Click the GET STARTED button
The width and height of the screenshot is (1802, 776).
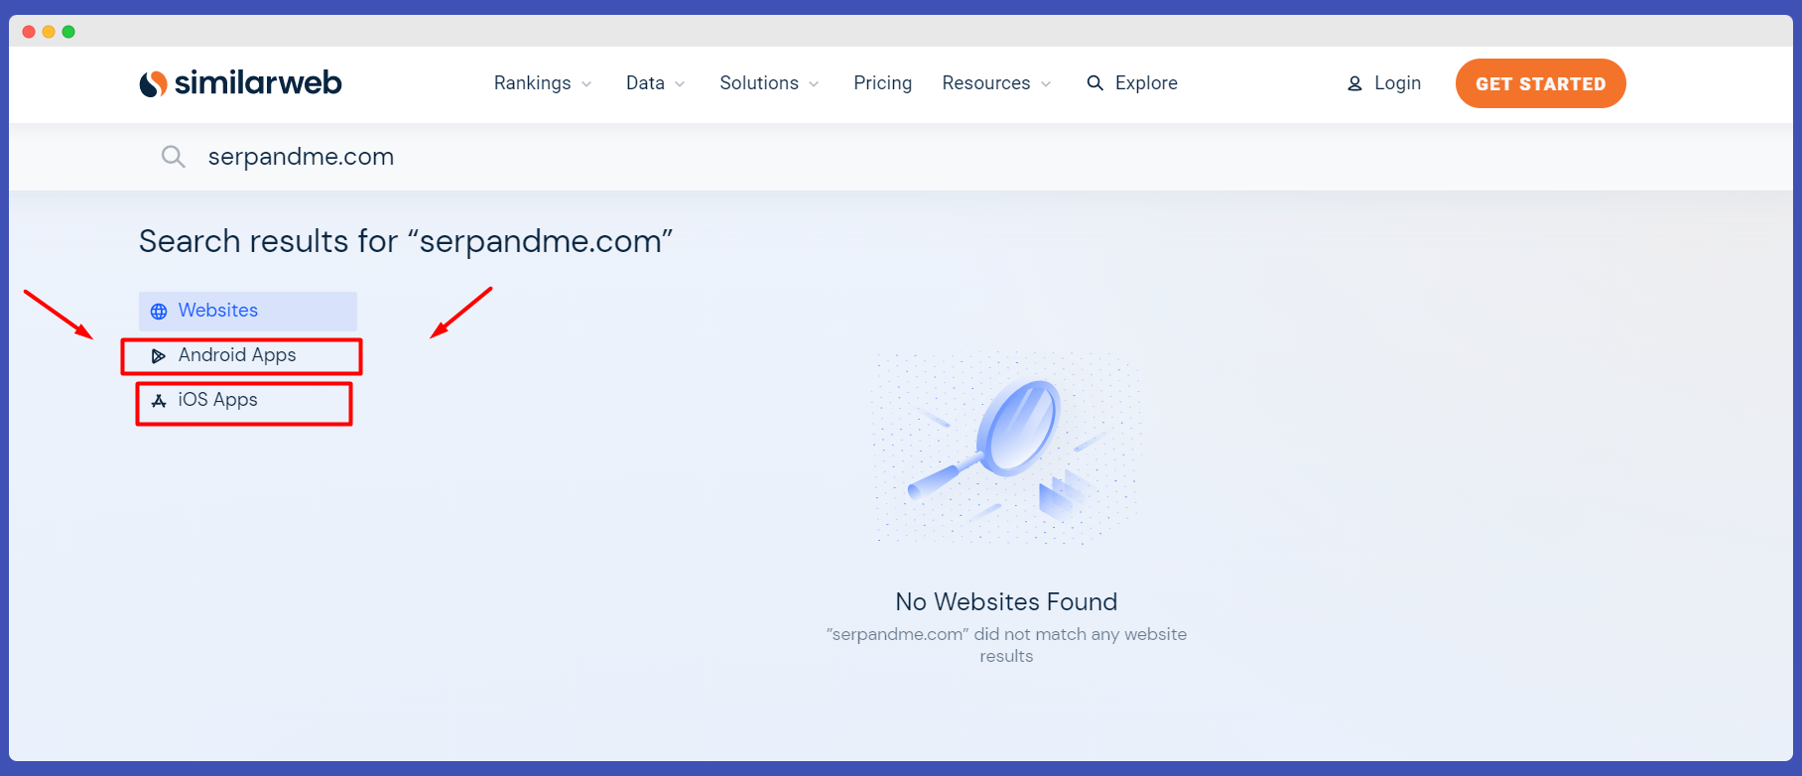tap(1540, 83)
